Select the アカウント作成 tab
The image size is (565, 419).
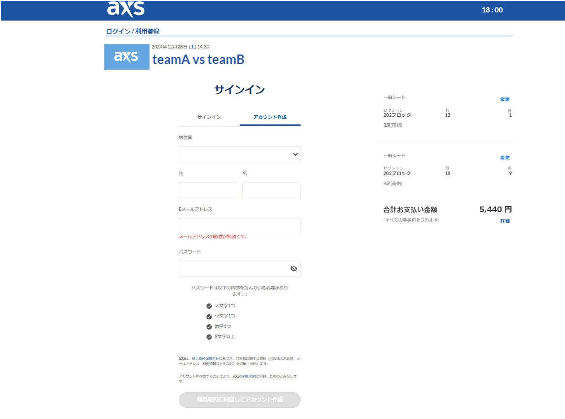(x=270, y=117)
